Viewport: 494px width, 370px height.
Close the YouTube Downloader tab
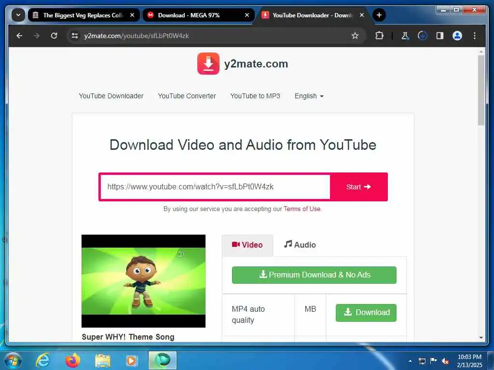click(x=362, y=15)
